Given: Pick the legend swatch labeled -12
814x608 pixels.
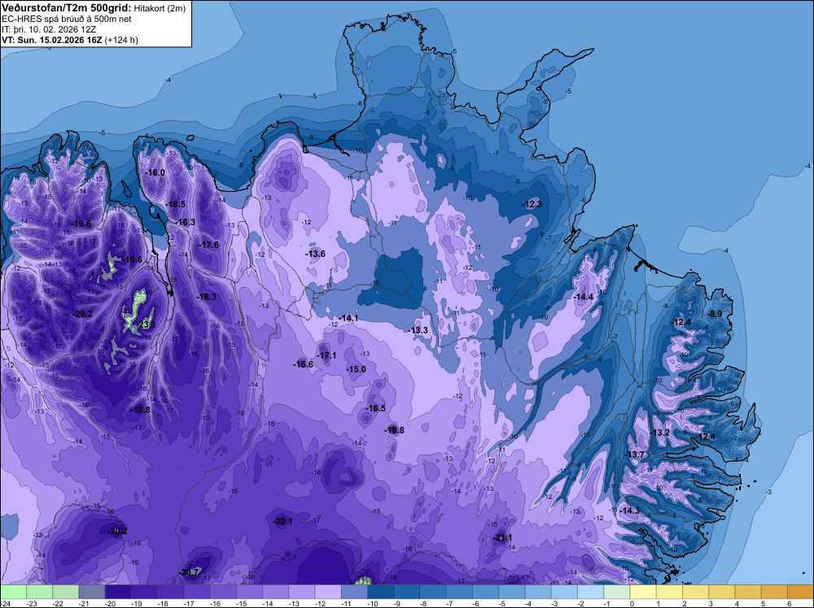Looking at the screenshot, I should pyautogui.click(x=329, y=592).
